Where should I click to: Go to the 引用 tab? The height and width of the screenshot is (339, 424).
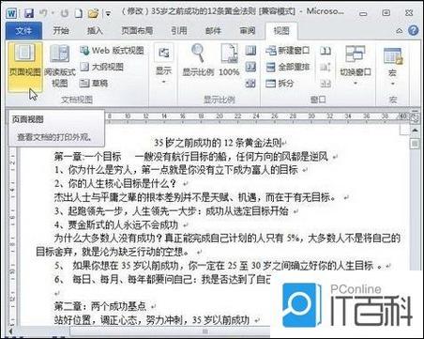[179, 31]
